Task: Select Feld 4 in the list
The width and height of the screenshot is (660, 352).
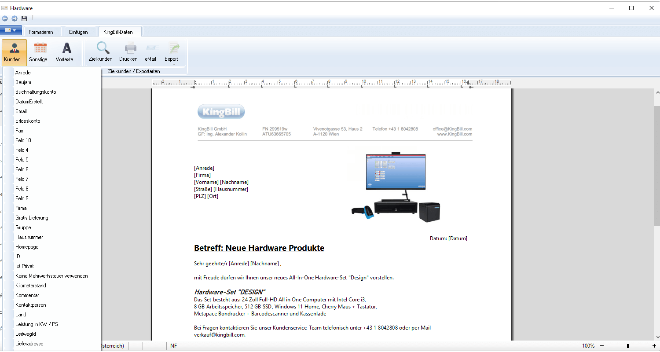Action: [52, 150]
